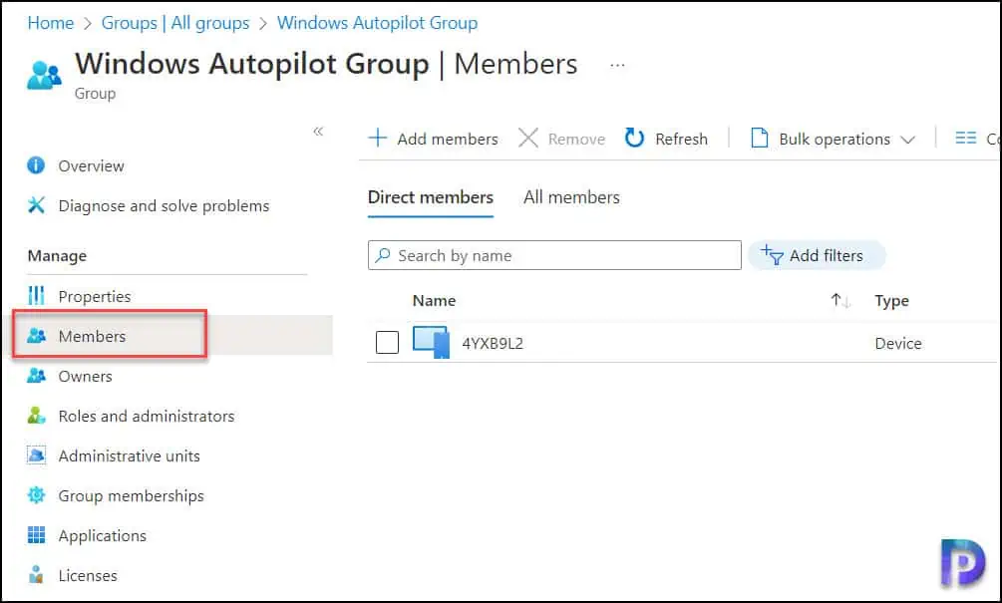The height and width of the screenshot is (603, 1002).
Task: Go to Home breadcrumb link
Action: point(51,23)
